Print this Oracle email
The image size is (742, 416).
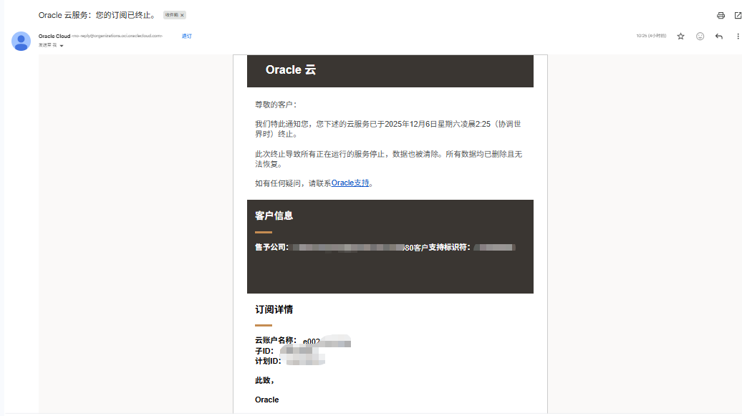(721, 15)
